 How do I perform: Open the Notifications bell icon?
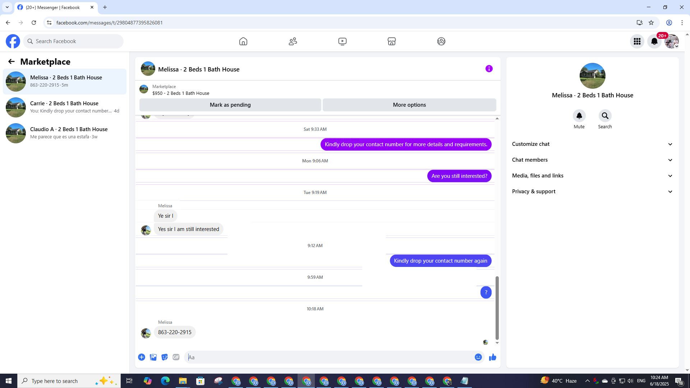click(x=654, y=41)
